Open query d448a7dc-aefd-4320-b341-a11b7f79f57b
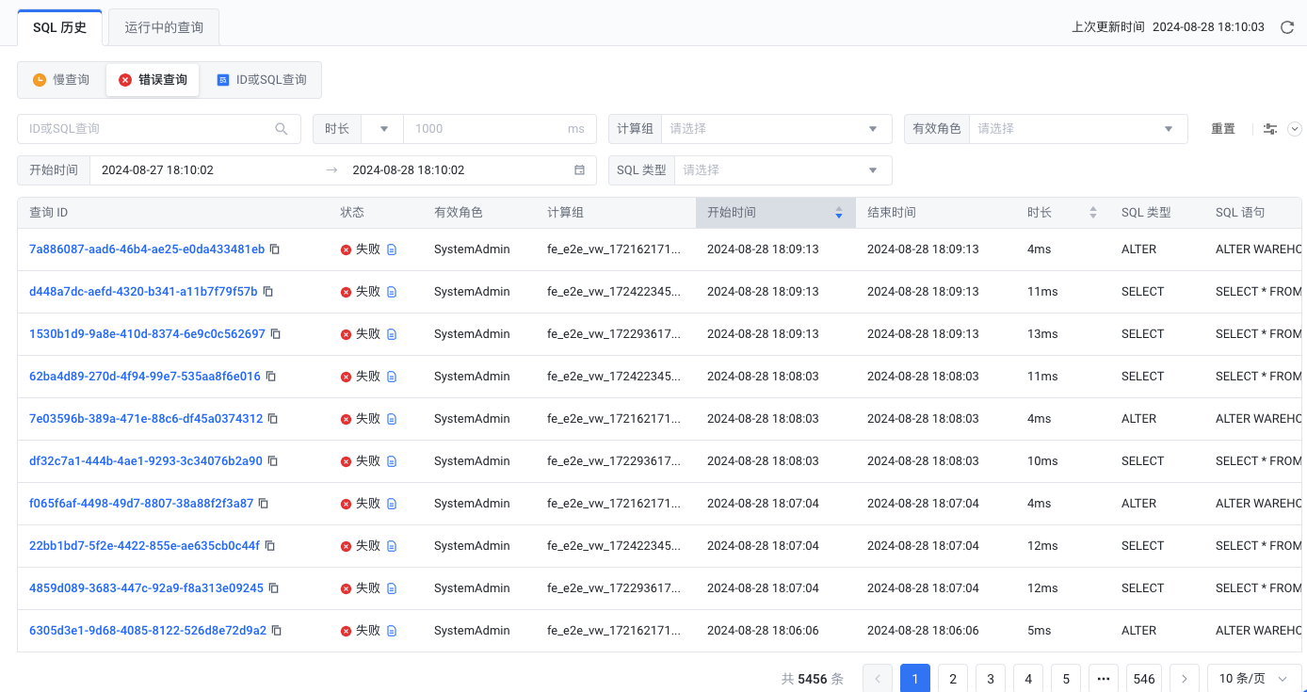 pyautogui.click(x=143, y=292)
